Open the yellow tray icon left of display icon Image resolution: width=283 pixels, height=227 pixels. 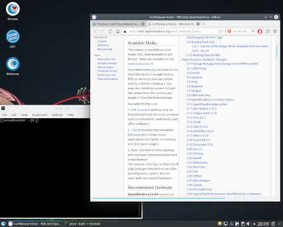220,223
